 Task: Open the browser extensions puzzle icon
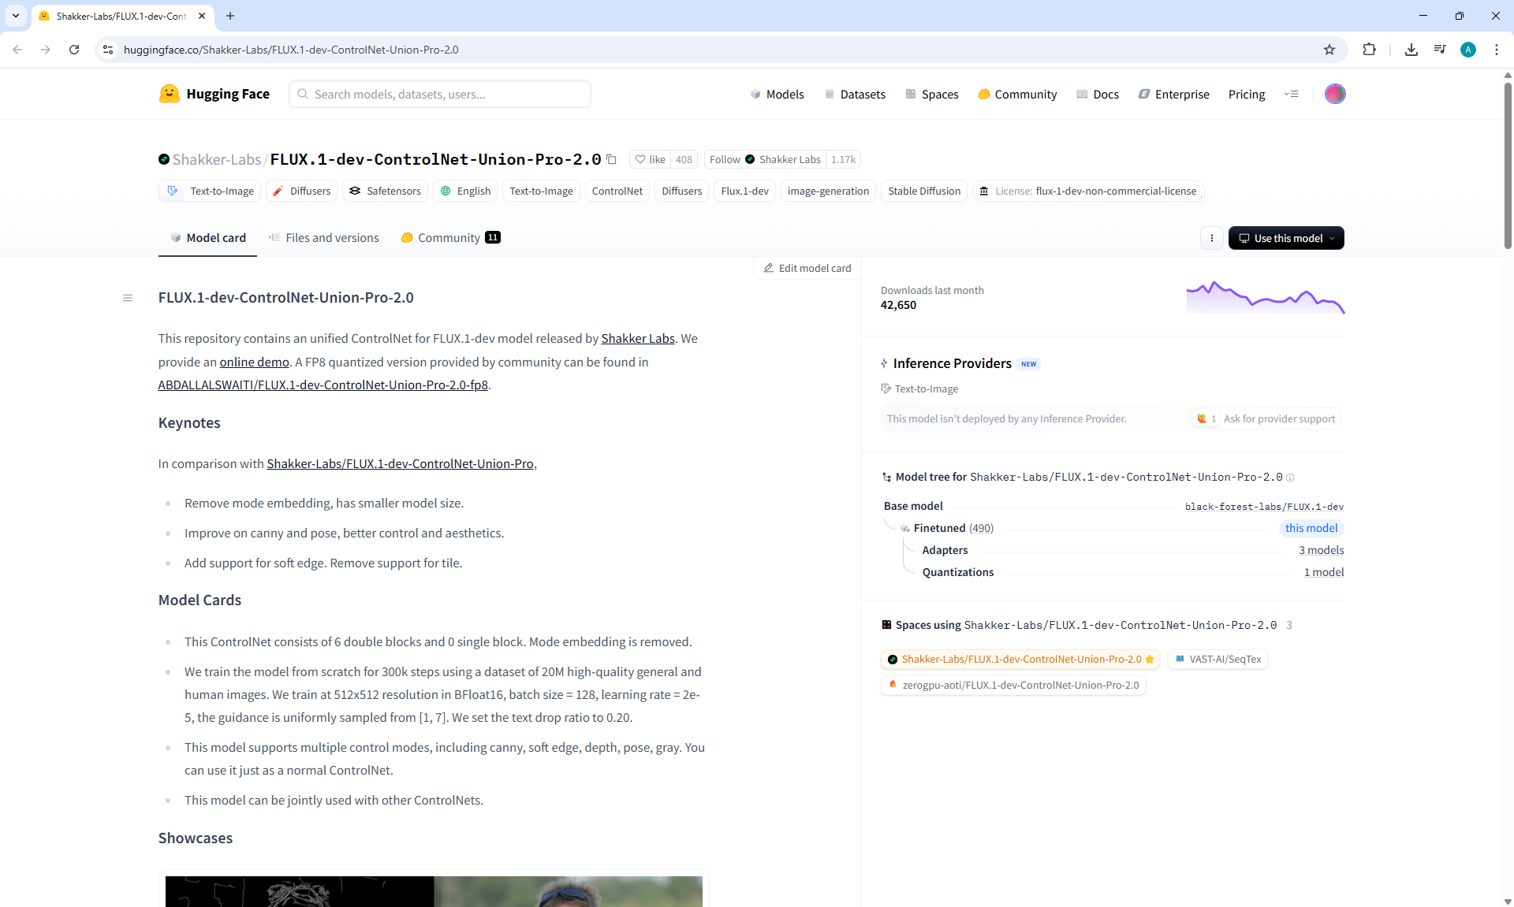[1369, 50]
